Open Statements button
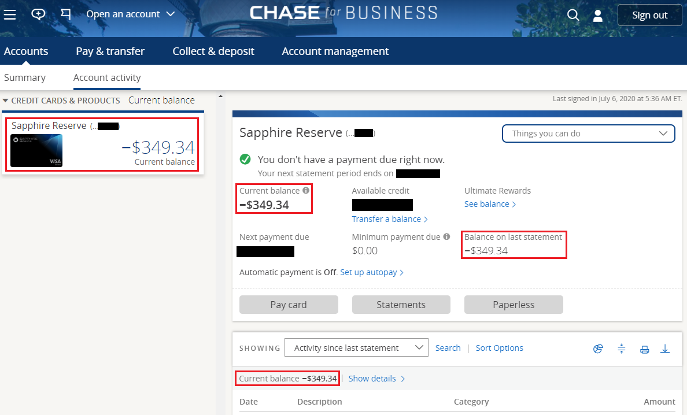687x415 pixels. pos(401,305)
